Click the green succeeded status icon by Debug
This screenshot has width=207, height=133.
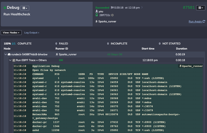click(x=5, y=8)
